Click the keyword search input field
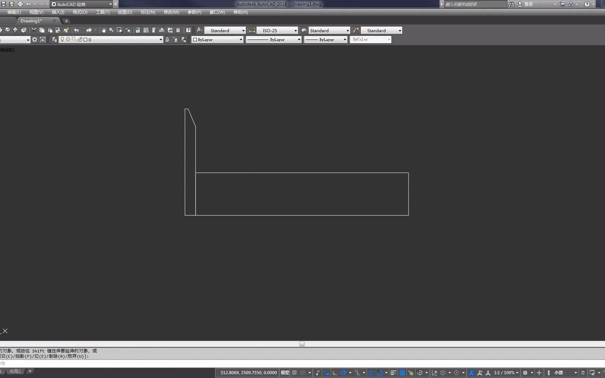Image resolution: width=605 pixels, height=378 pixels. pos(475,4)
